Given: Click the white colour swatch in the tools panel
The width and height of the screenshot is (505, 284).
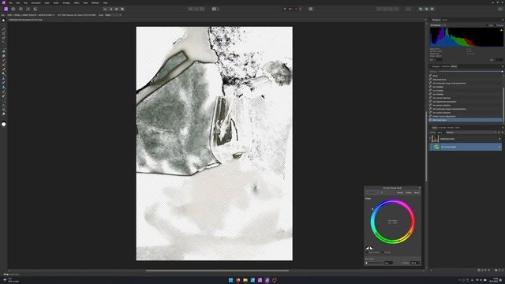Looking at the screenshot, I should click(3, 125).
